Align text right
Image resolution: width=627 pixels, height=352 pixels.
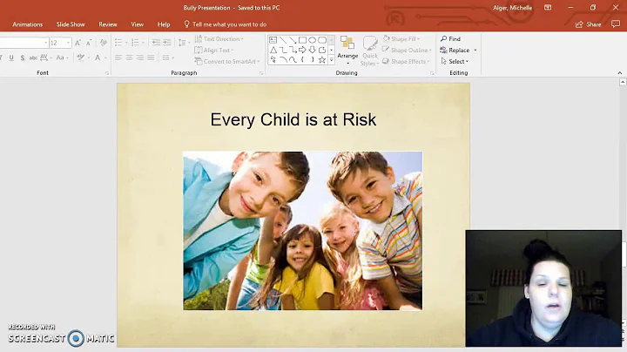(140, 58)
